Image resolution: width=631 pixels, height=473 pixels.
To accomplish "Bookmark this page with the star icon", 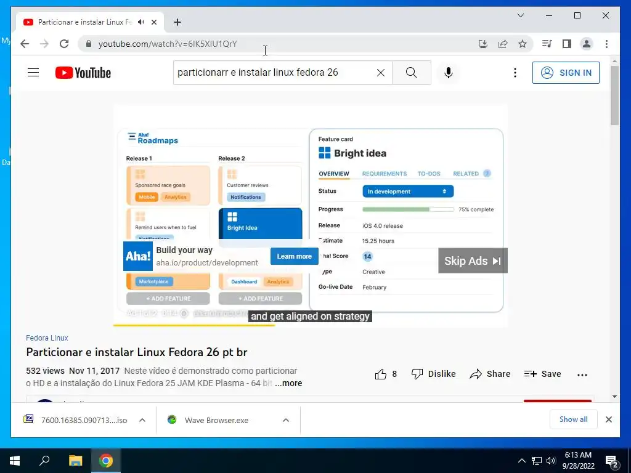I will pos(523,44).
